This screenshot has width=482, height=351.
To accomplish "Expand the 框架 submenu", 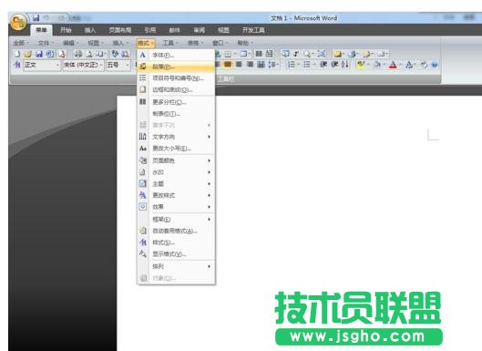I will click(x=176, y=219).
